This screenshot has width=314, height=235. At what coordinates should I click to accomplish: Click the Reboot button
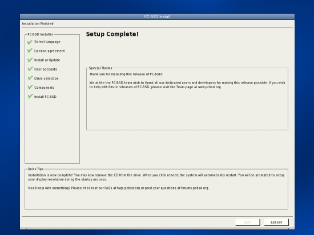276,222
